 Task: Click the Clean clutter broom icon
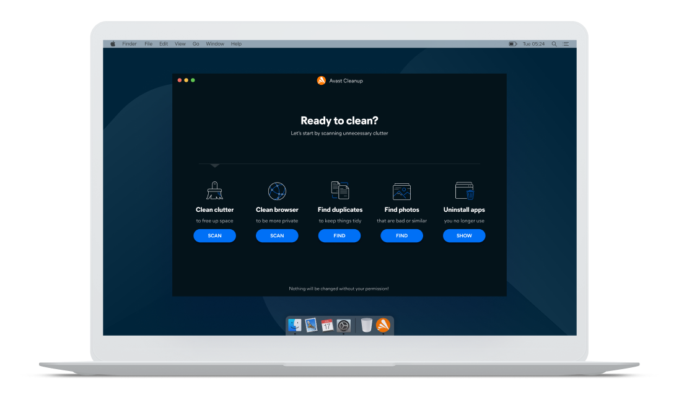tap(214, 190)
